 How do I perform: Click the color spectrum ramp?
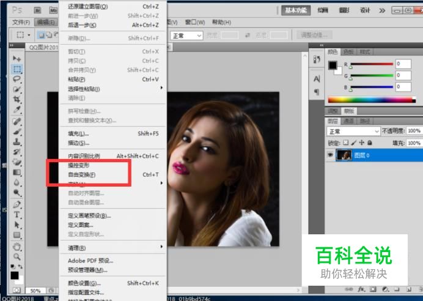(372, 100)
